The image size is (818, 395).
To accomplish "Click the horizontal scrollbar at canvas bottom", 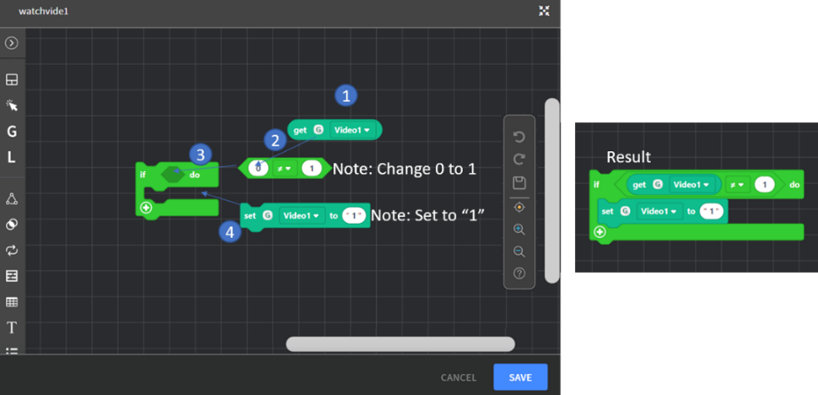I will coord(400,344).
